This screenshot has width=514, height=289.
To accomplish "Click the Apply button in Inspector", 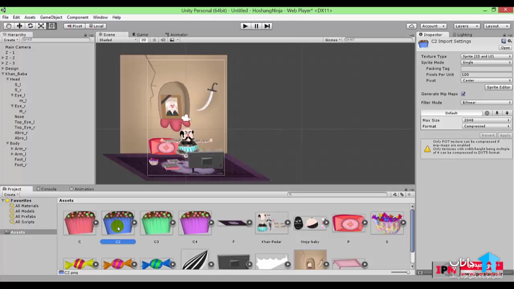I will pos(505,136).
